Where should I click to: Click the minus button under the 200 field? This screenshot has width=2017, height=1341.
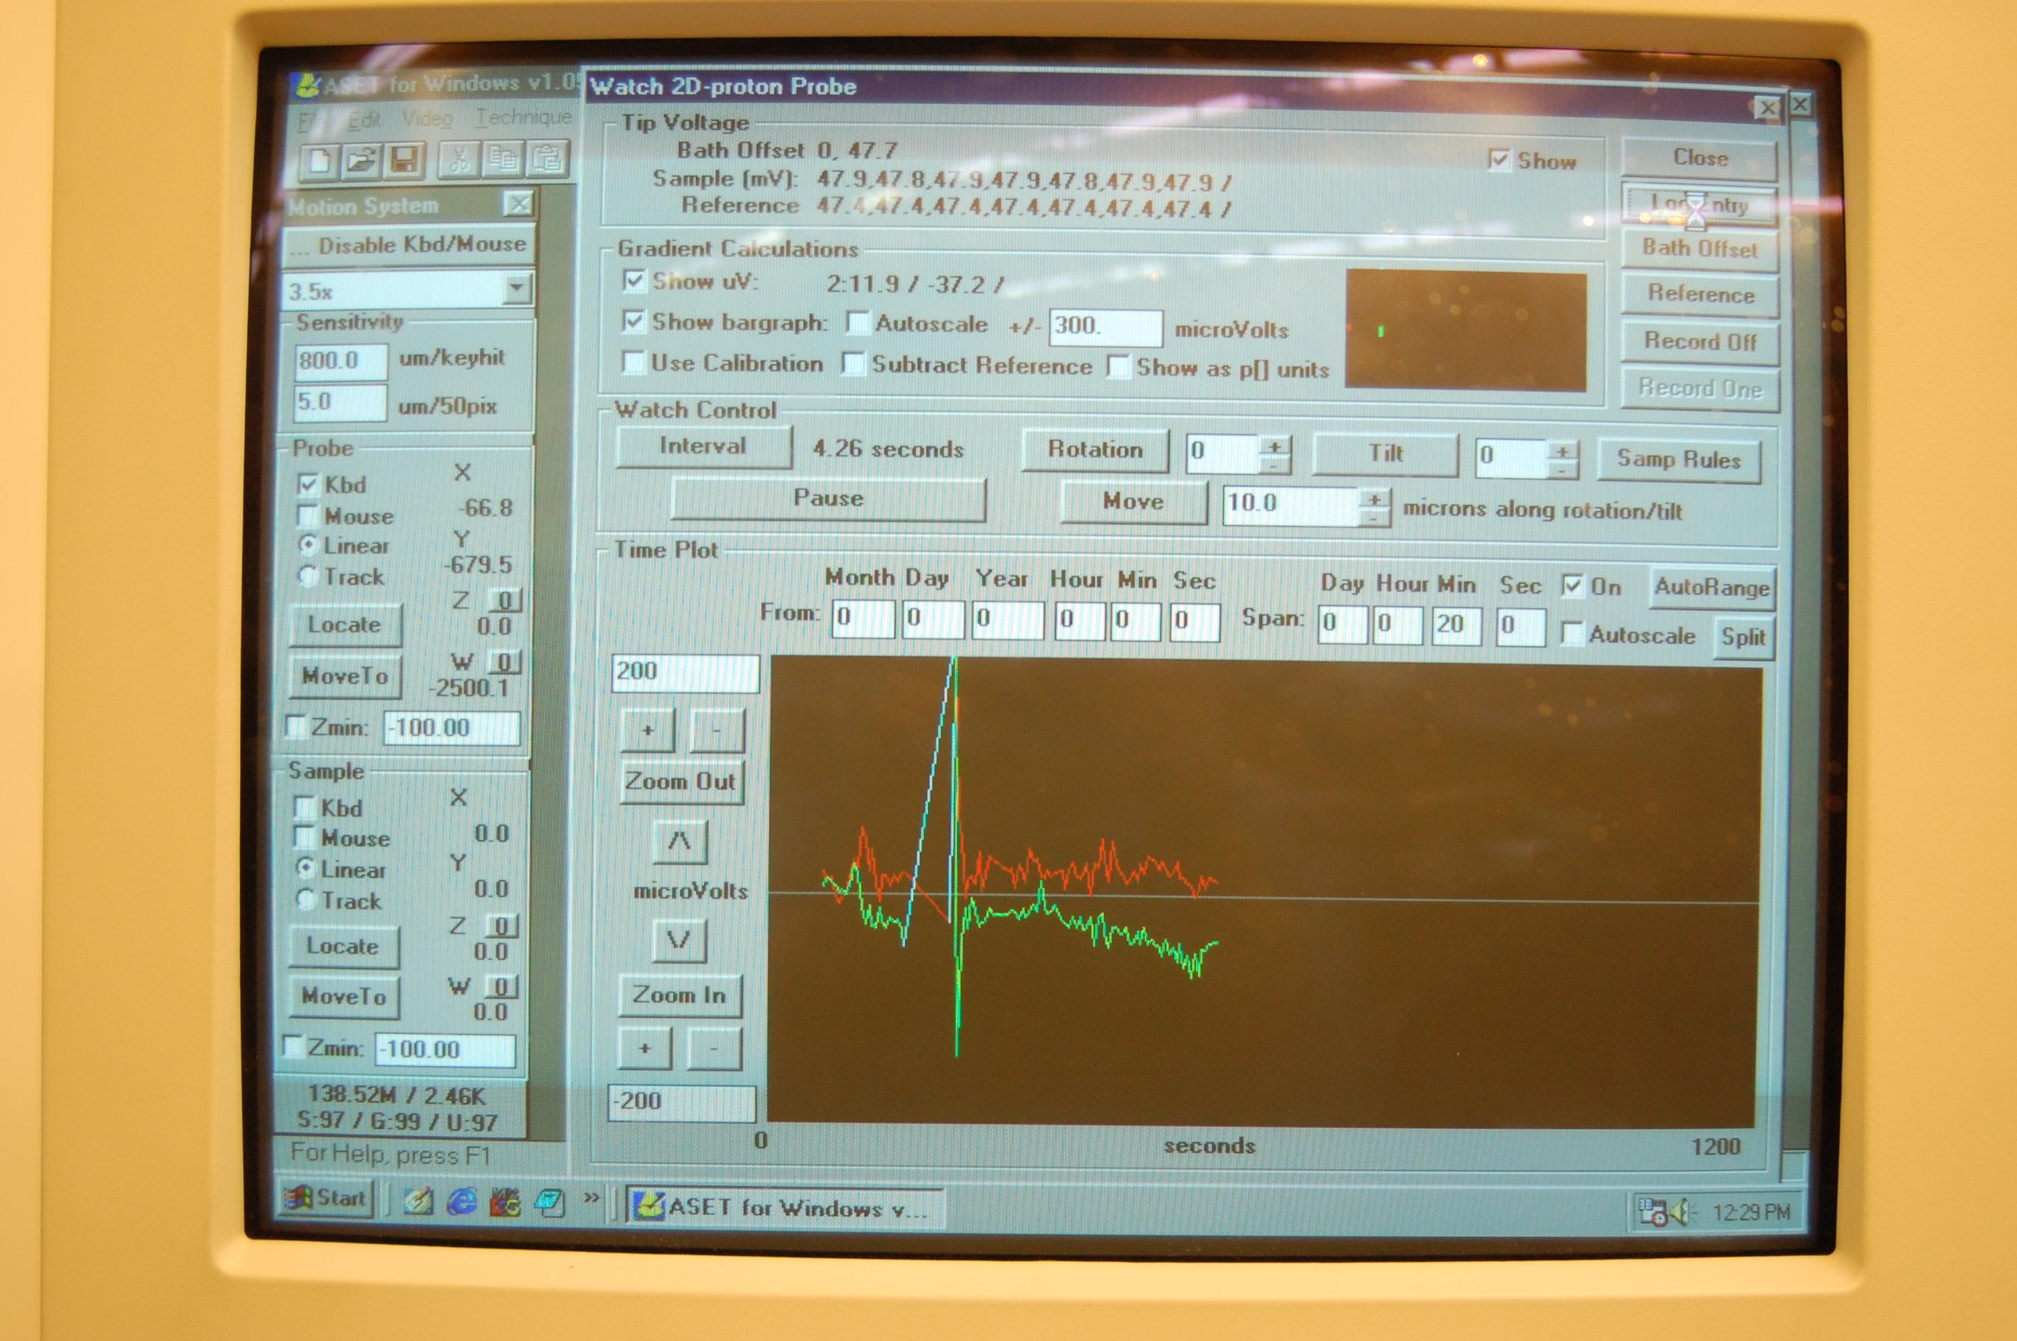tap(717, 730)
